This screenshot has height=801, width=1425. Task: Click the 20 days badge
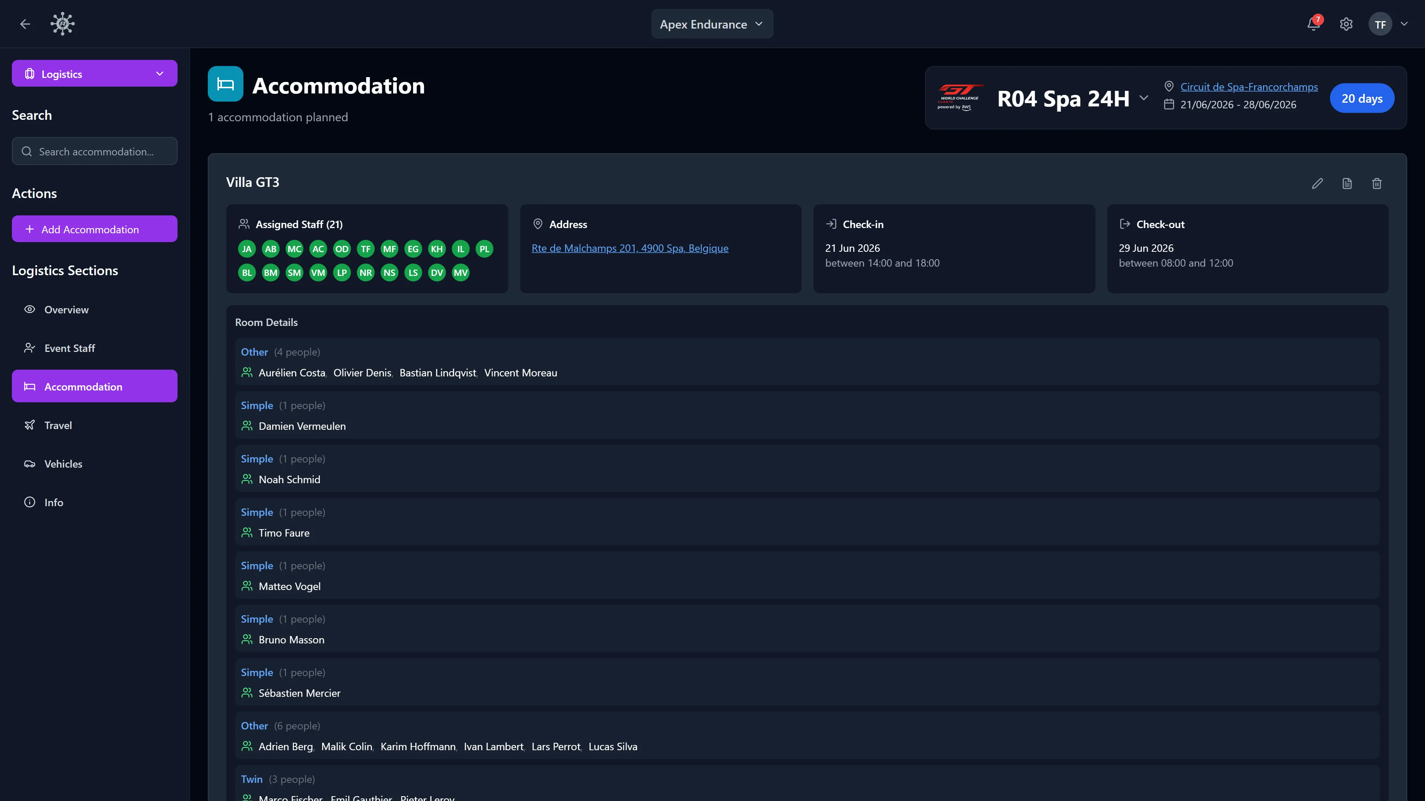tap(1362, 98)
